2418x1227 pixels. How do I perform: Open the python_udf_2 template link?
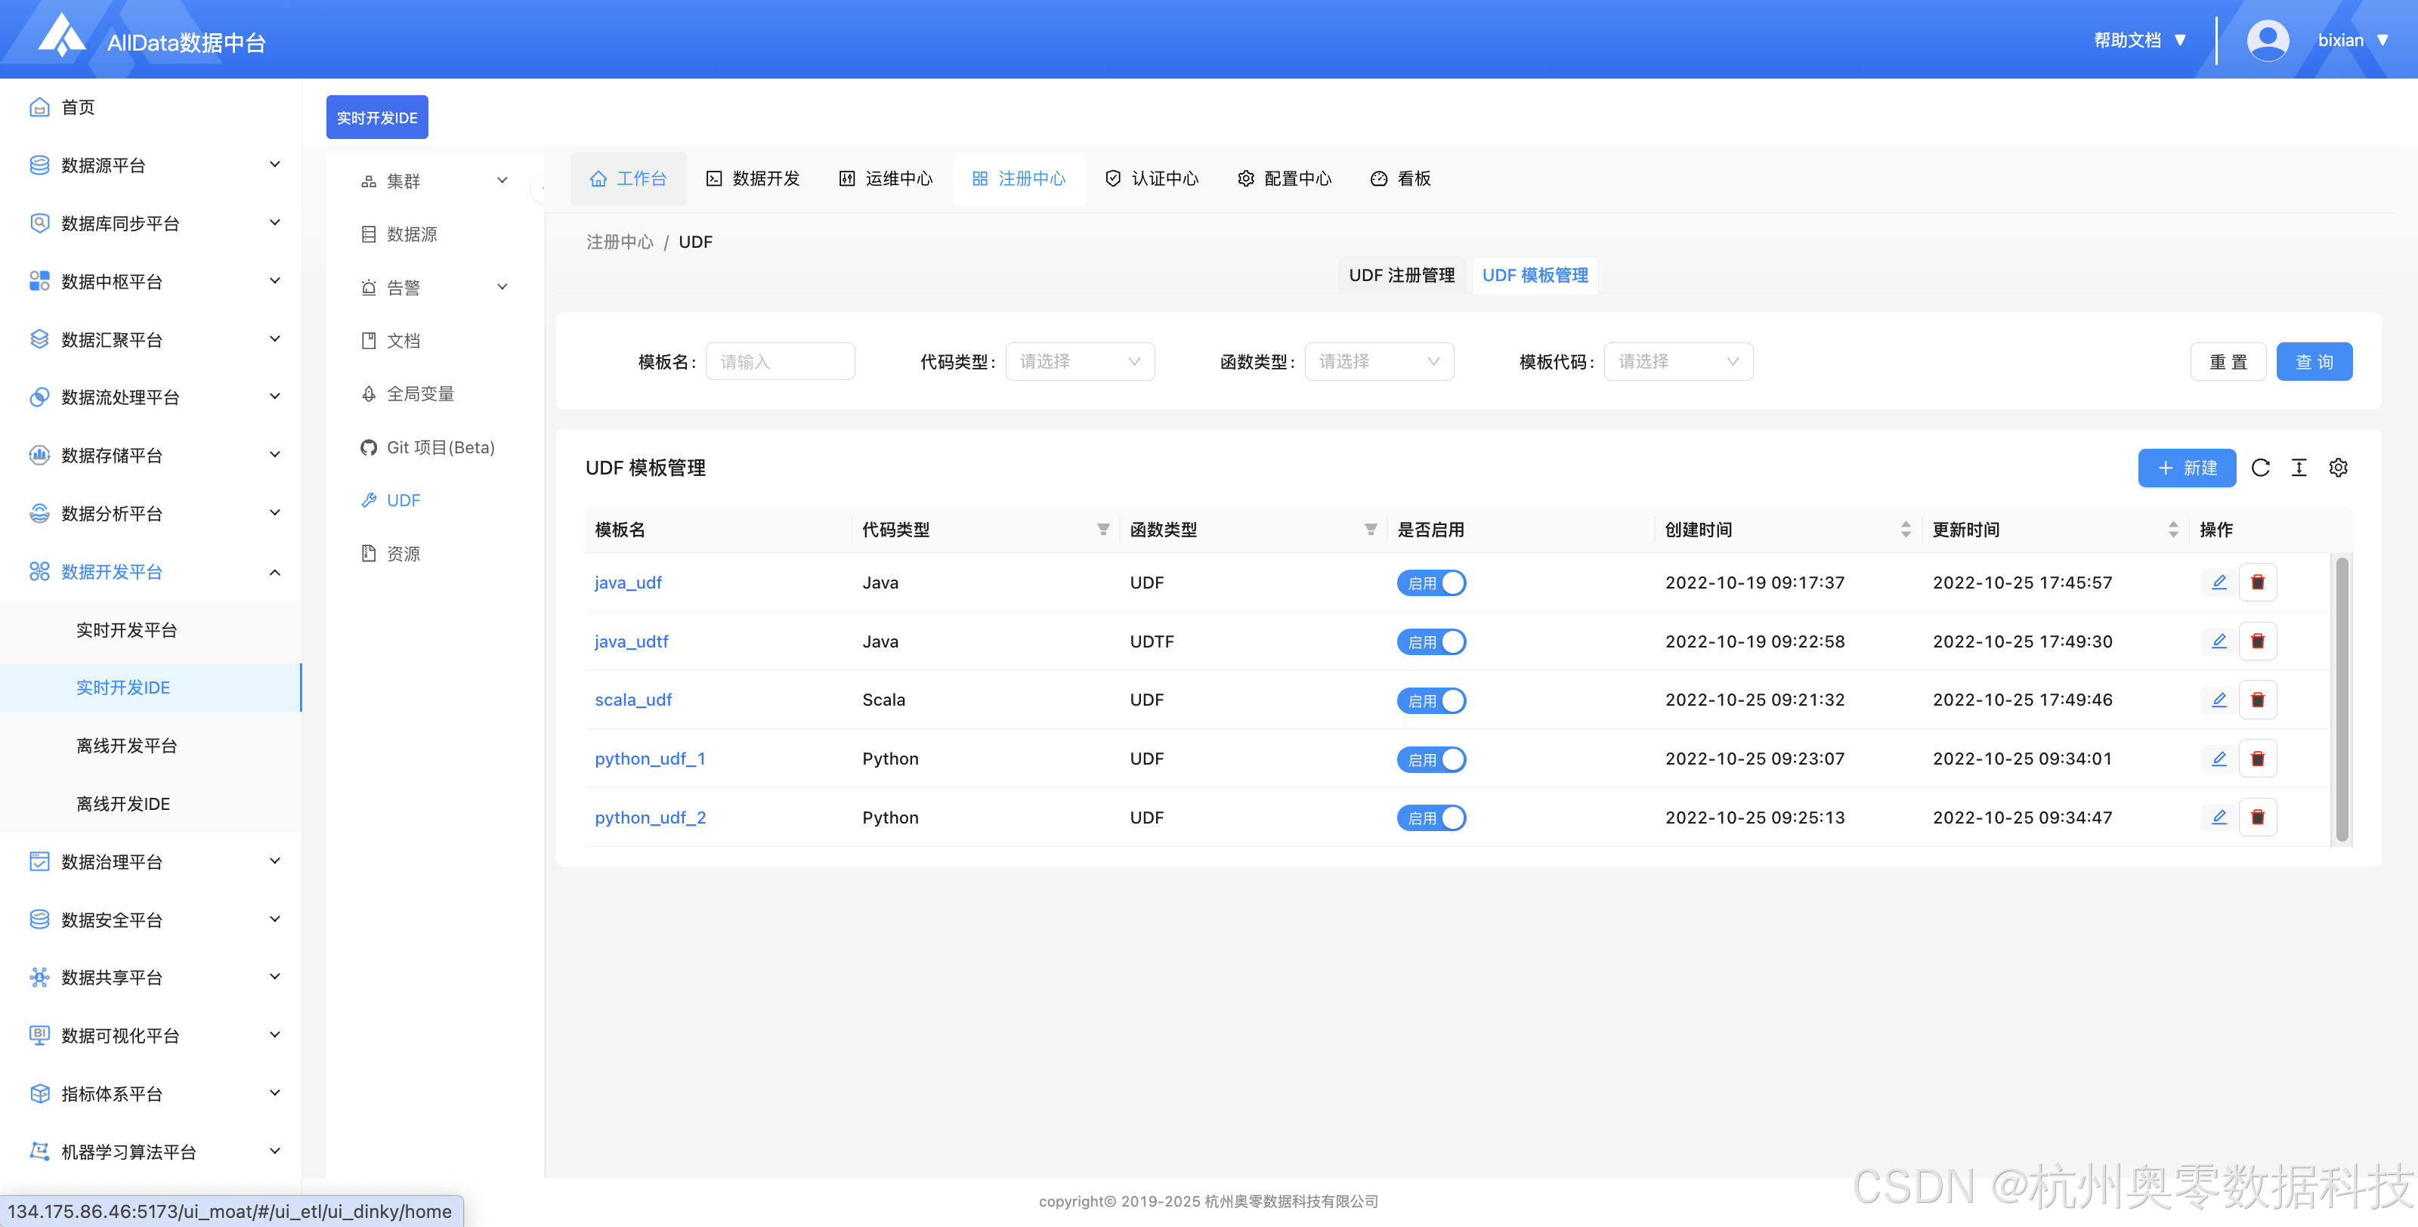pyautogui.click(x=650, y=817)
